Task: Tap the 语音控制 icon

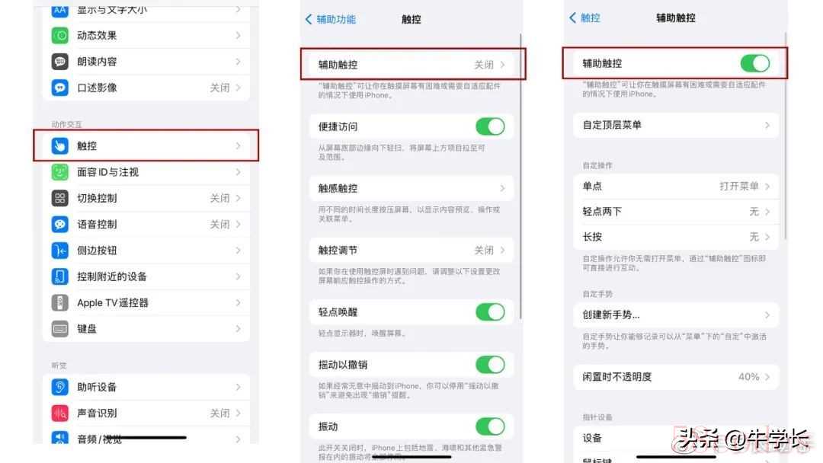Action: (x=60, y=225)
